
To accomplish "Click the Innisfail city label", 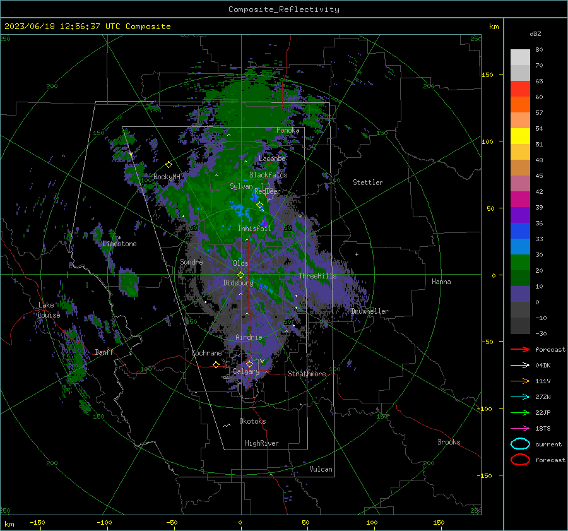I will (254, 229).
